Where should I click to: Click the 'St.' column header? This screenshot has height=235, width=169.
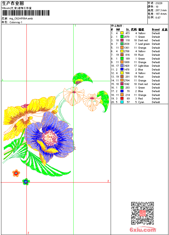pos(128,30)
